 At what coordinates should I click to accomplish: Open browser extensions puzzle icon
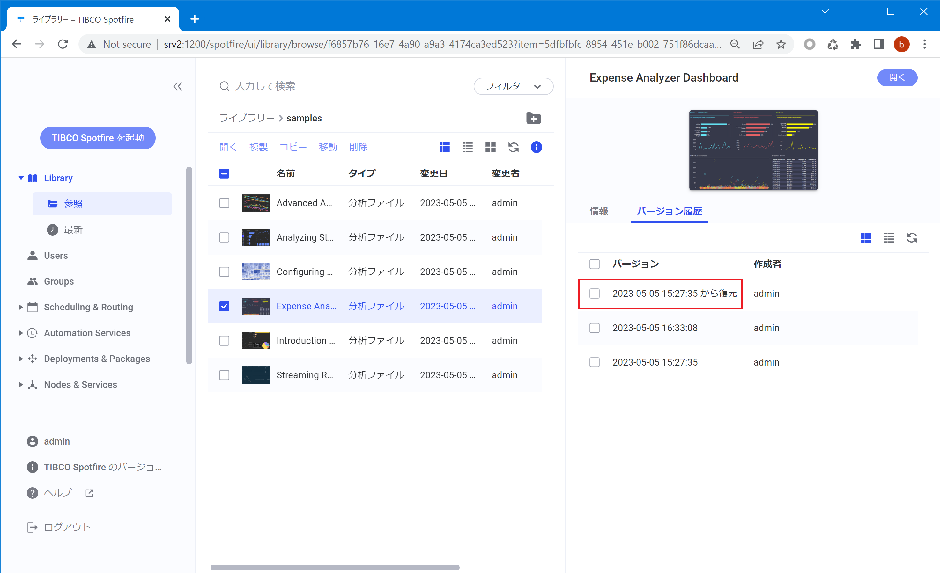tap(855, 44)
